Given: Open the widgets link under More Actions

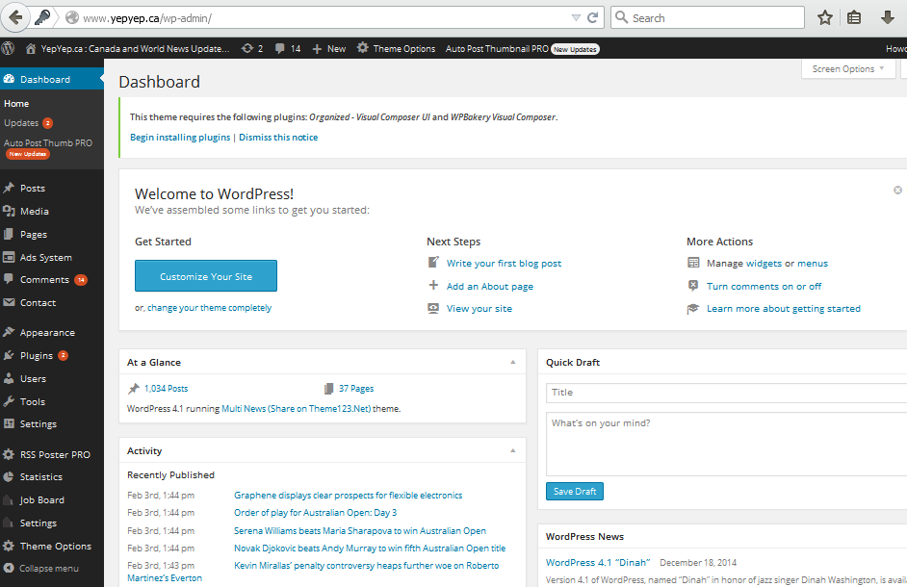Looking at the screenshot, I should pyautogui.click(x=764, y=263).
